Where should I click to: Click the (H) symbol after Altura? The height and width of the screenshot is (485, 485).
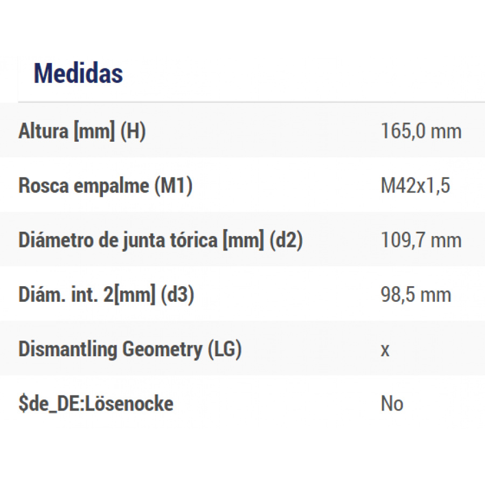pyautogui.click(x=133, y=131)
